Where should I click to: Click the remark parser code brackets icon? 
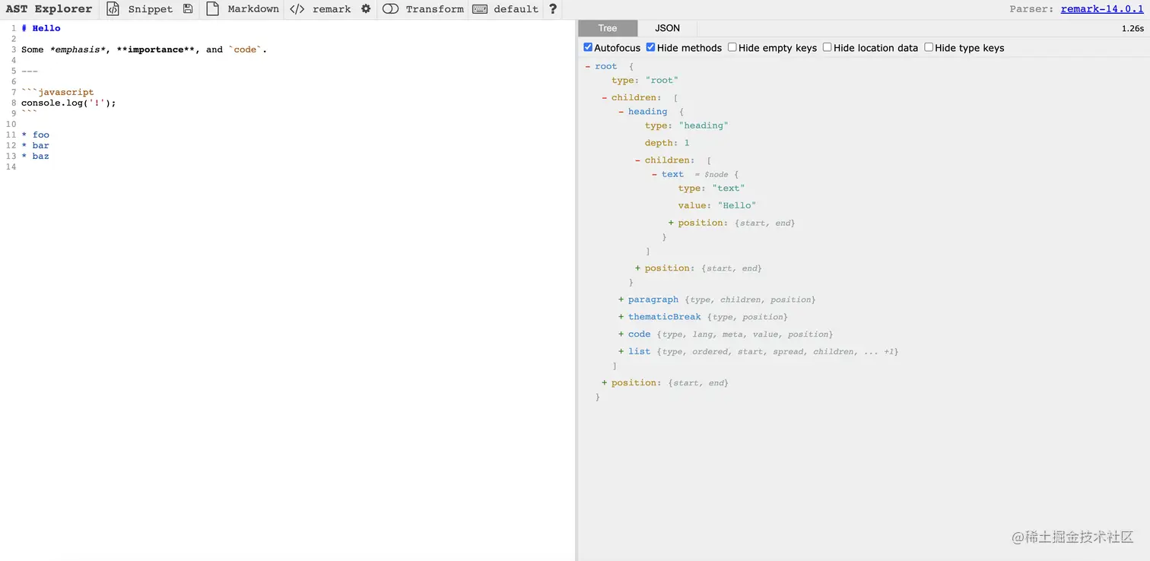[x=297, y=9]
